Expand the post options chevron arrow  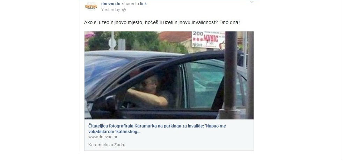click(x=251, y=2)
